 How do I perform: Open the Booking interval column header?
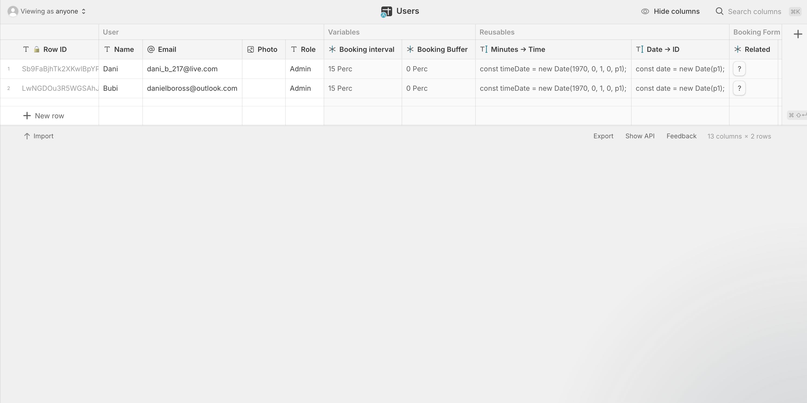(x=363, y=49)
